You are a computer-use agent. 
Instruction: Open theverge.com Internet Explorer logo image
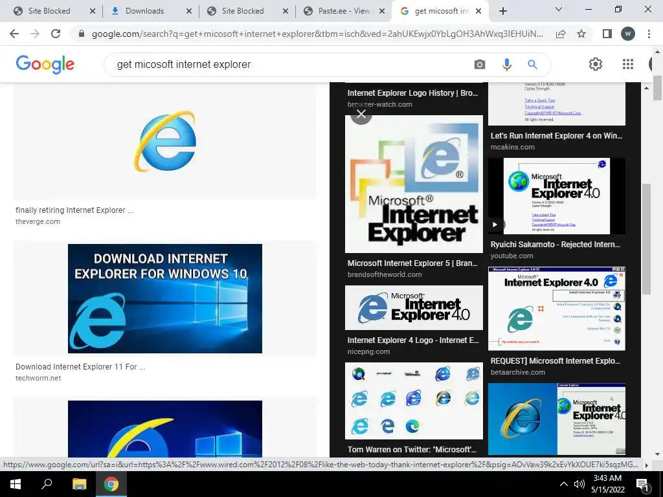[x=165, y=141]
